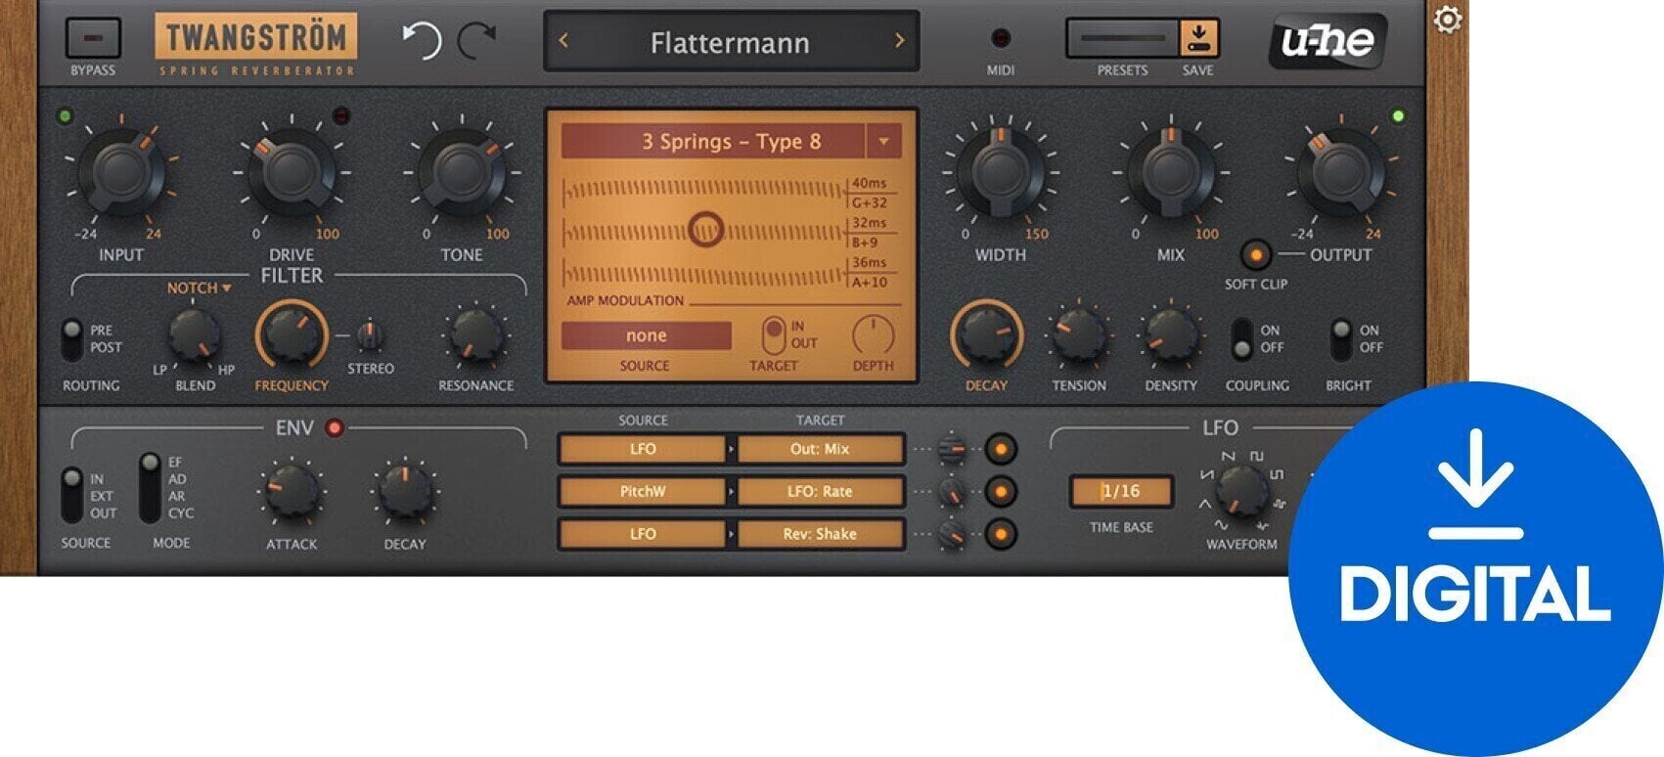
Task: Open the spring type dropdown arrow
Action: (x=883, y=142)
